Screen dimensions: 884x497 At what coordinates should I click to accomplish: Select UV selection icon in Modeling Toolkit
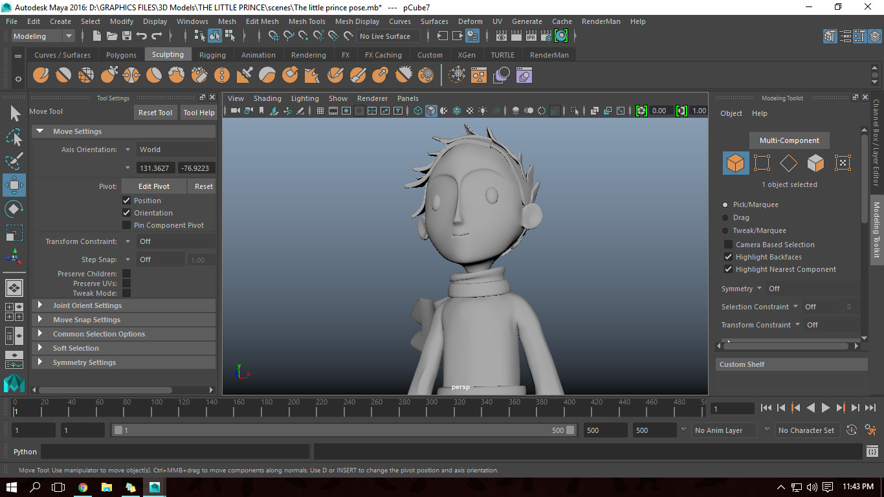coord(843,163)
